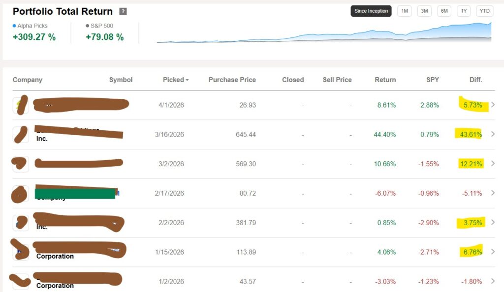Select the 1Y time range tab
The width and height of the screenshot is (504, 292).
[x=463, y=11]
